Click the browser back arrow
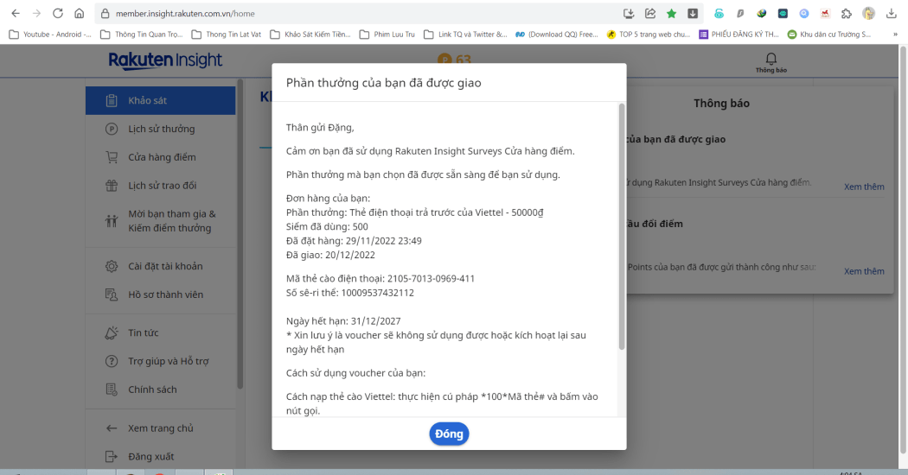The height and width of the screenshot is (475, 908). click(16, 13)
